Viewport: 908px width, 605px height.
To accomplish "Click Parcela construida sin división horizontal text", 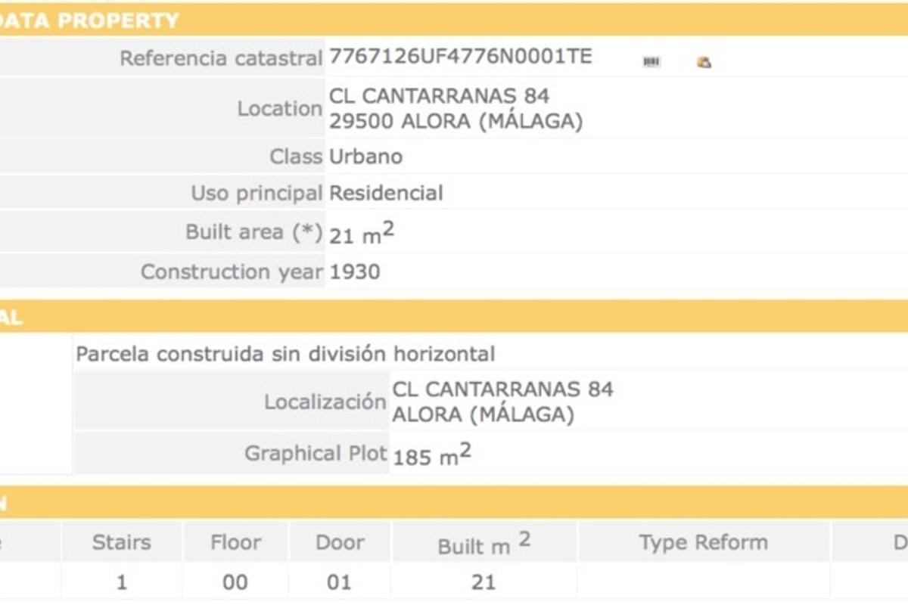I will [x=285, y=354].
